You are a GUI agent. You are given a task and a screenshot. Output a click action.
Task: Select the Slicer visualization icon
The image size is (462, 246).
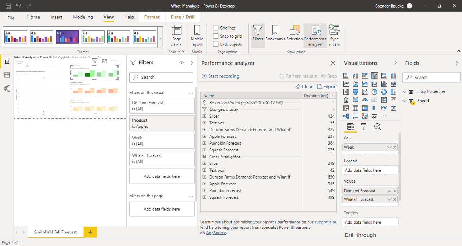point(346,108)
